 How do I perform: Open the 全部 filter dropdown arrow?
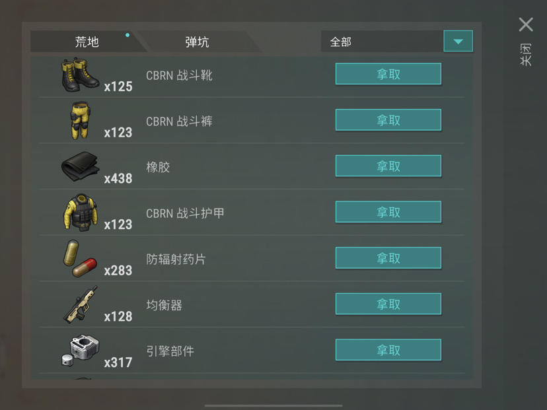(458, 41)
